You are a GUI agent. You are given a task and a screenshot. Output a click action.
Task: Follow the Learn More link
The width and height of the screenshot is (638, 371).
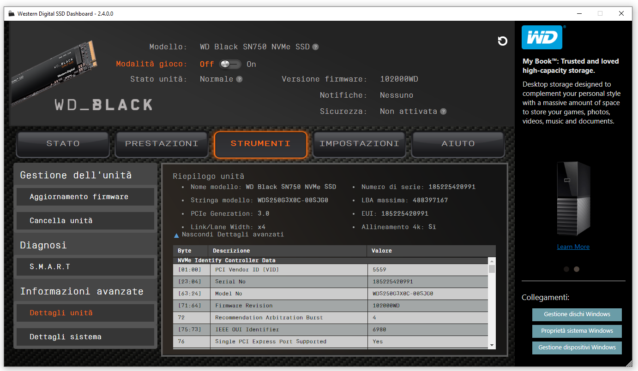coord(573,247)
